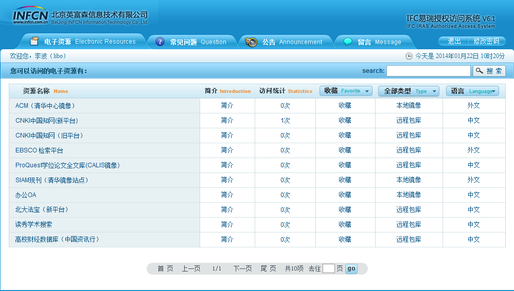The height and width of the screenshot is (291, 514).
Task: Click the 退出 logout button
Action: point(454,41)
